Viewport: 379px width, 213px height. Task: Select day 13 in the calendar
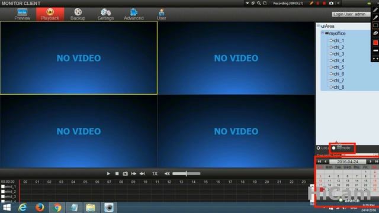(348, 180)
